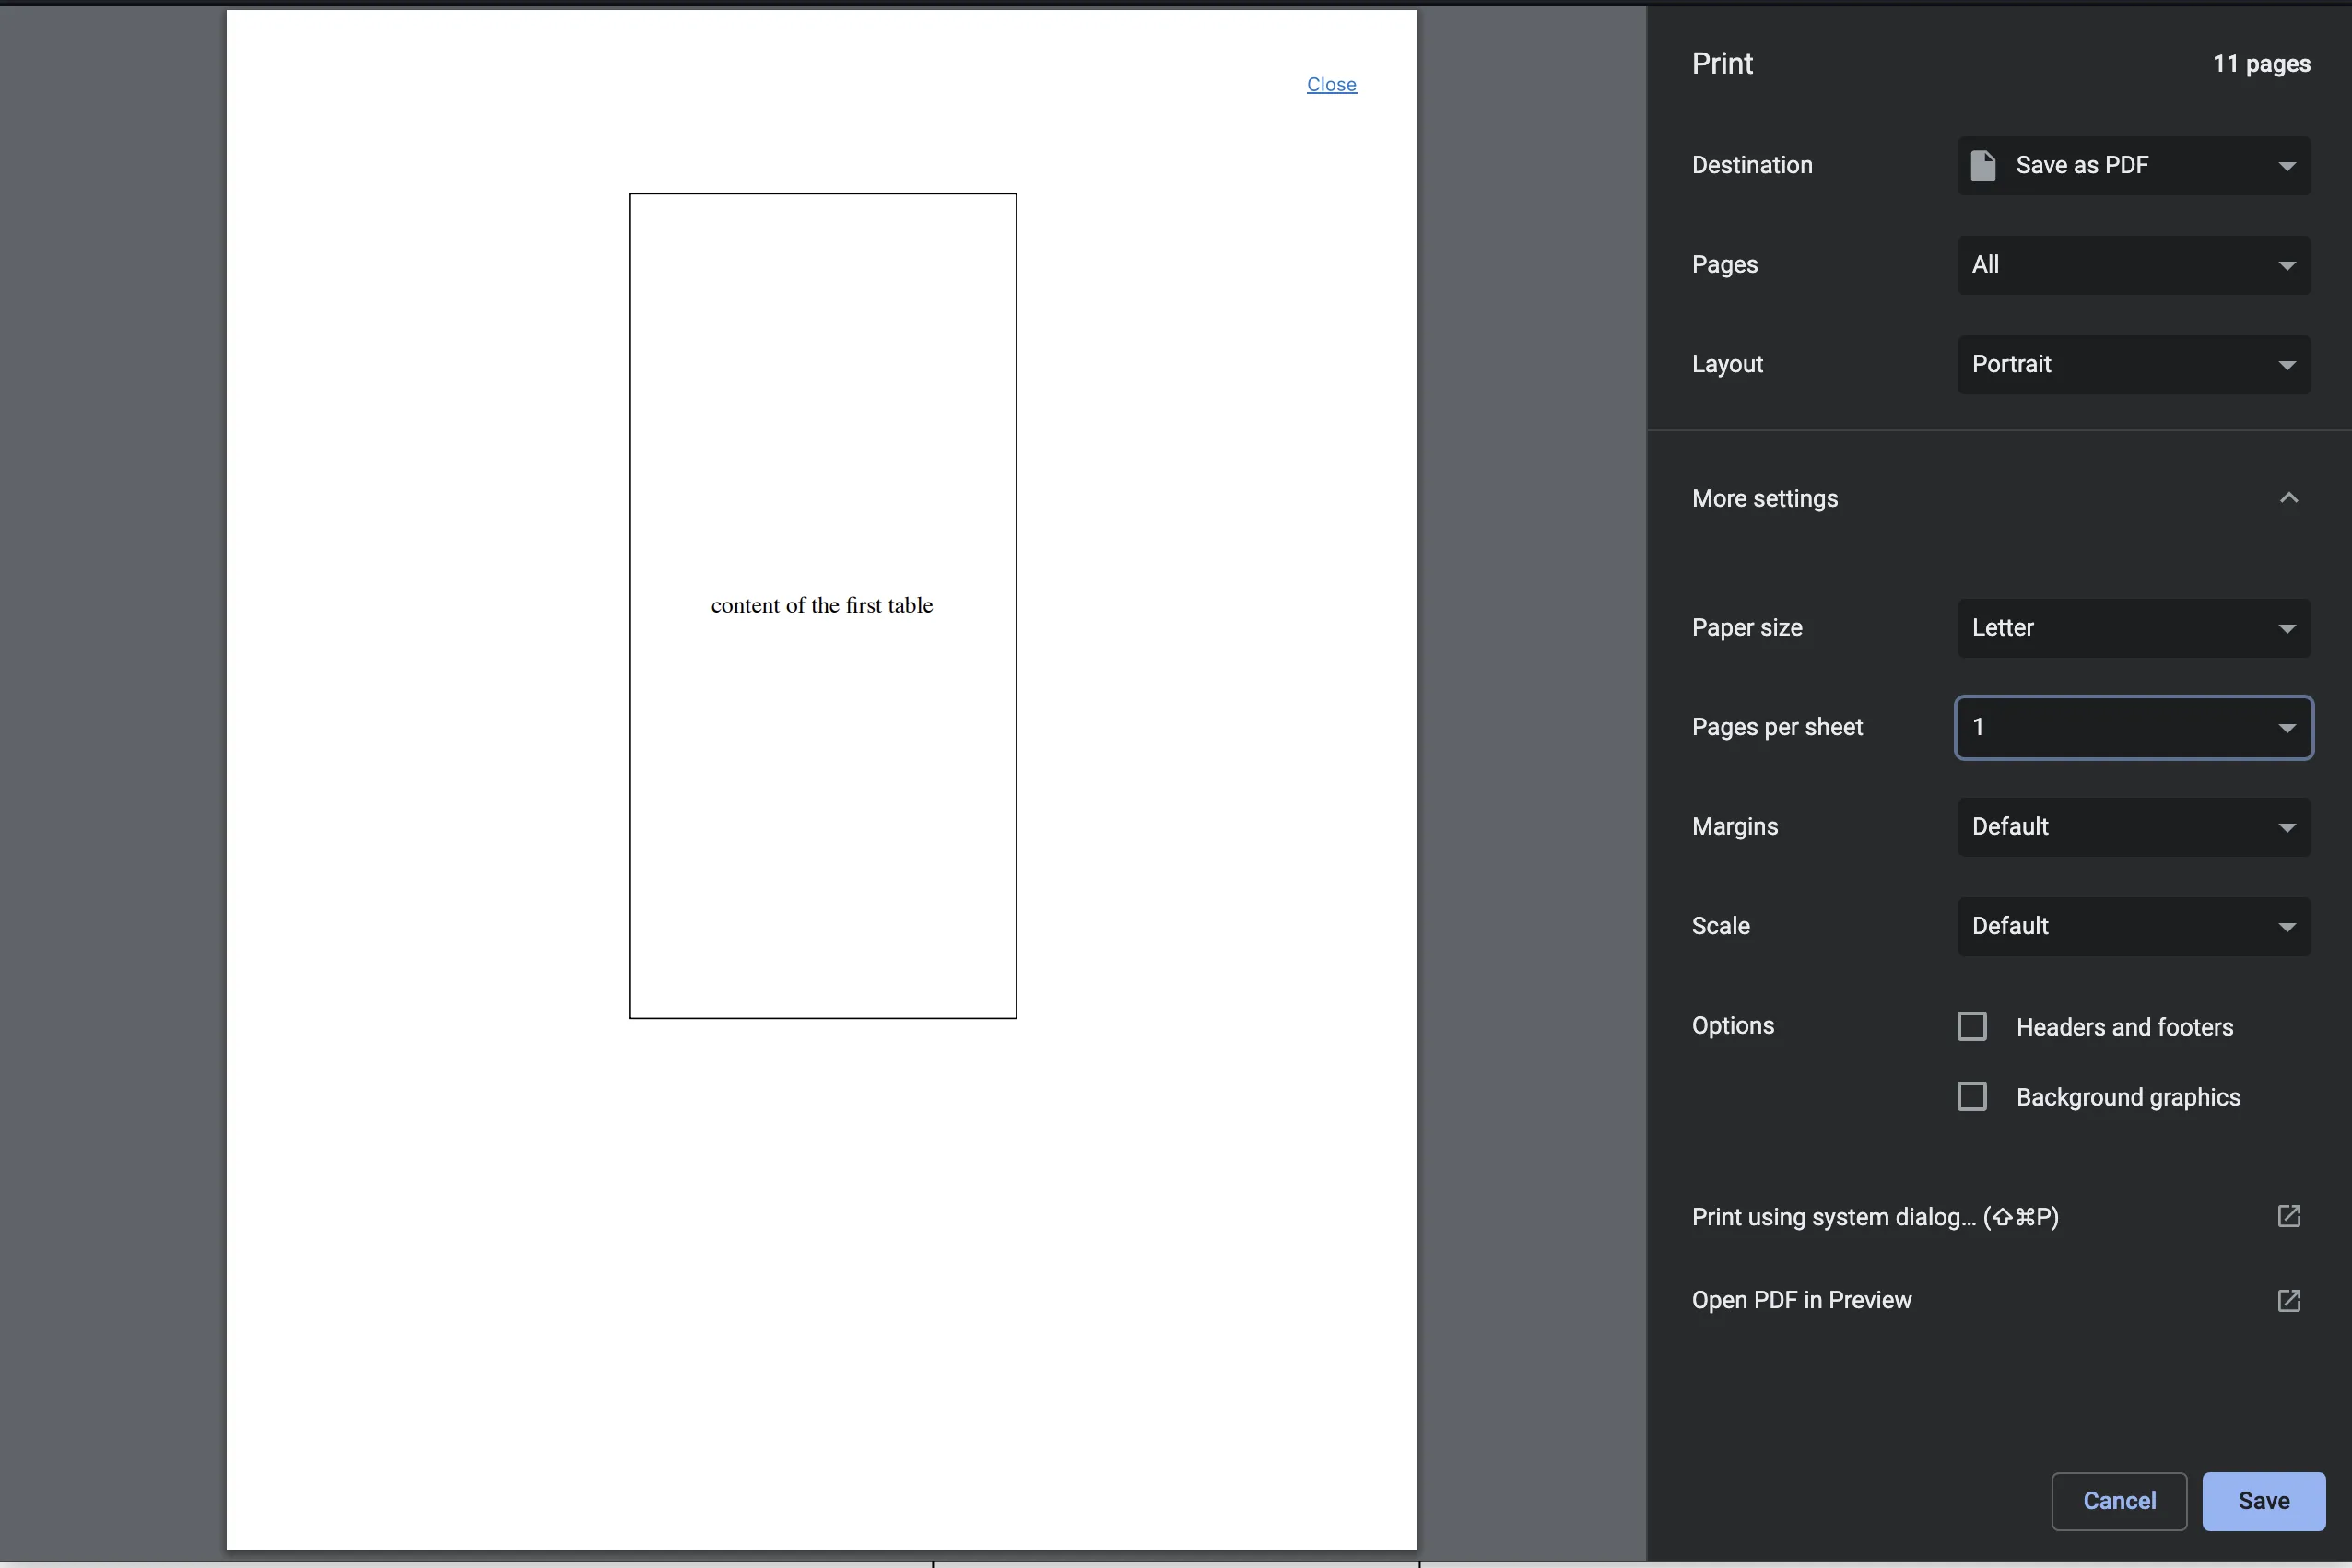This screenshot has width=2352, height=1568.
Task: Open the Pages per sheet dropdown
Action: click(2133, 727)
